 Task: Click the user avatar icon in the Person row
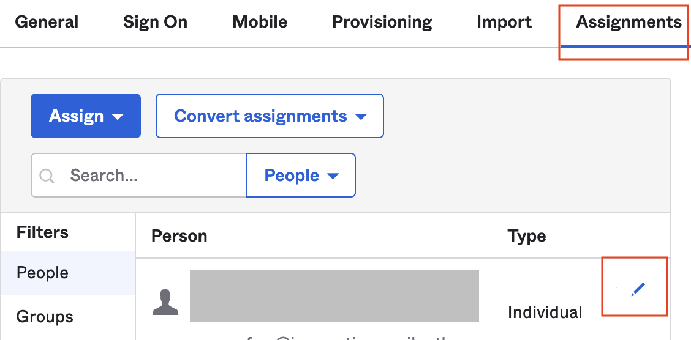coord(165,303)
